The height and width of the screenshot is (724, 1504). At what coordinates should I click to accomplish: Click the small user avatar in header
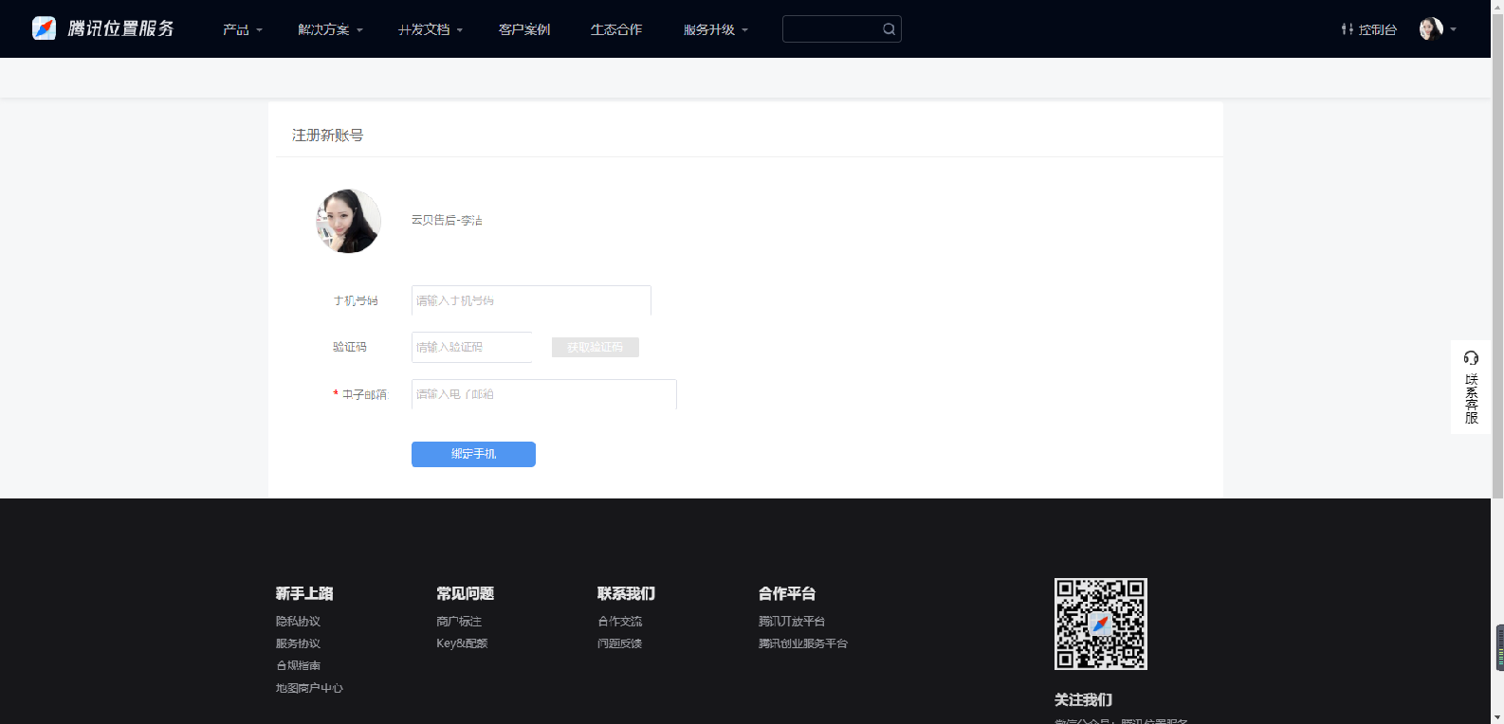coord(1431,29)
